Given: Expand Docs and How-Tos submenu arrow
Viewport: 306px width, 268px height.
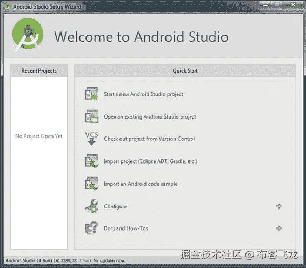Looking at the screenshot, I should 279,228.
